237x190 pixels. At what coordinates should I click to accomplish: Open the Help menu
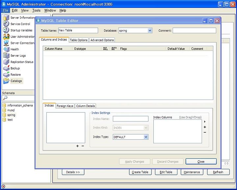[63, 11]
